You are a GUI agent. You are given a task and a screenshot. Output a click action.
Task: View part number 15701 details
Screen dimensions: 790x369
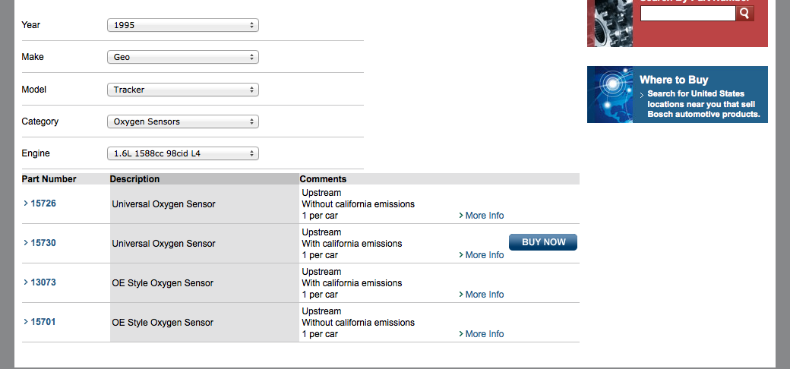43,322
